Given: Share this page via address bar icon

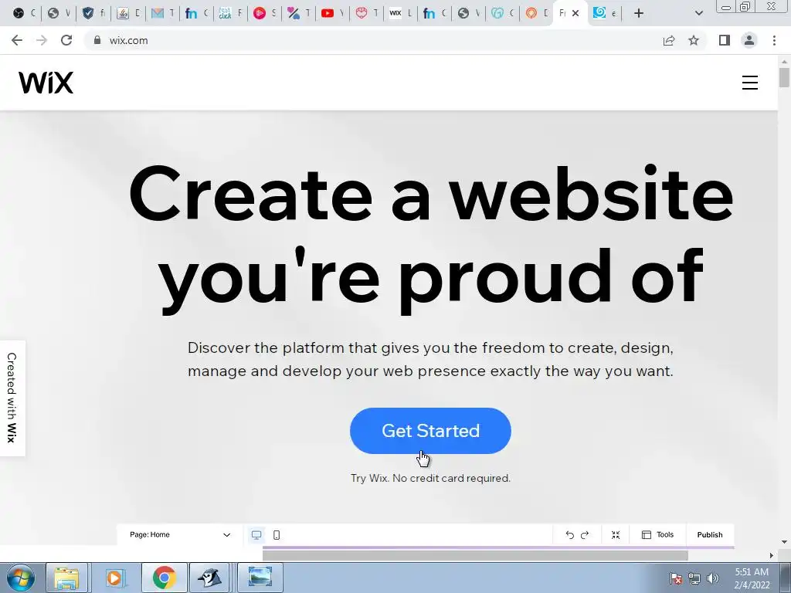Looking at the screenshot, I should pyautogui.click(x=669, y=40).
